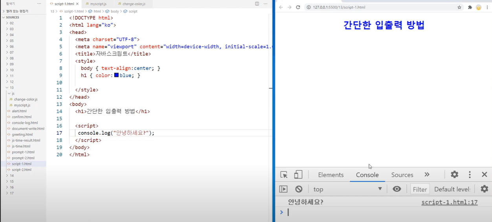
Task: Open prompt-2.html file
Action: click(23, 158)
